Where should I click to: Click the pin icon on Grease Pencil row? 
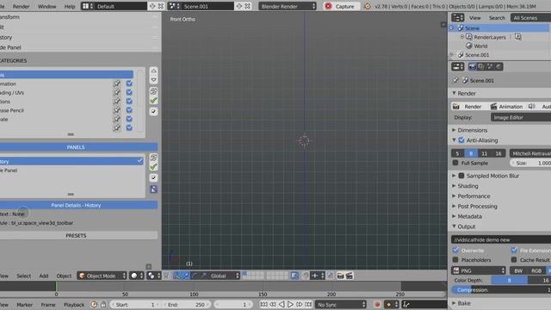click(x=117, y=110)
